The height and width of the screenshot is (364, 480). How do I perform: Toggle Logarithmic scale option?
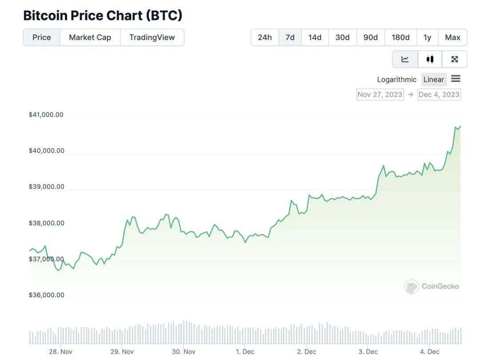point(396,79)
